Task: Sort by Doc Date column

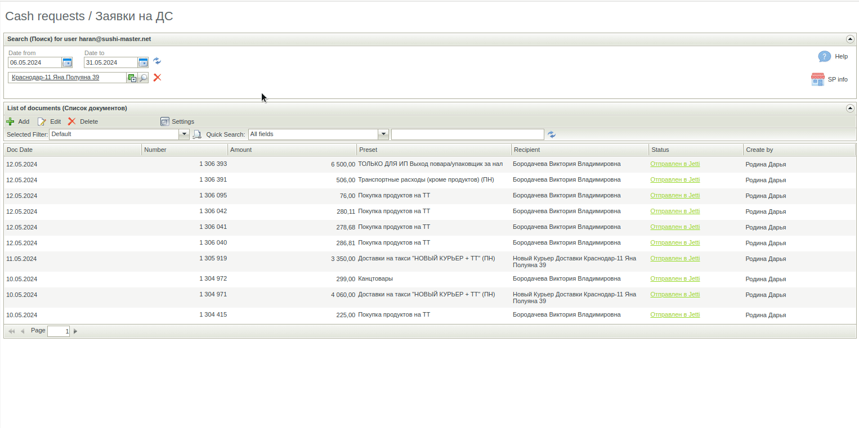Action: point(73,150)
